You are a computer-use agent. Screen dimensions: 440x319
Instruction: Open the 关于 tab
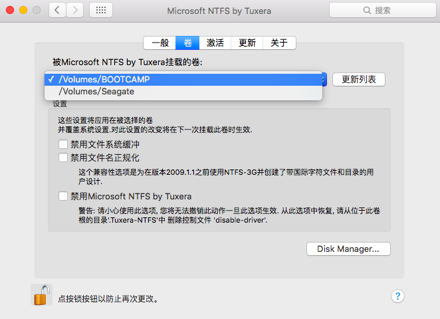tap(279, 43)
